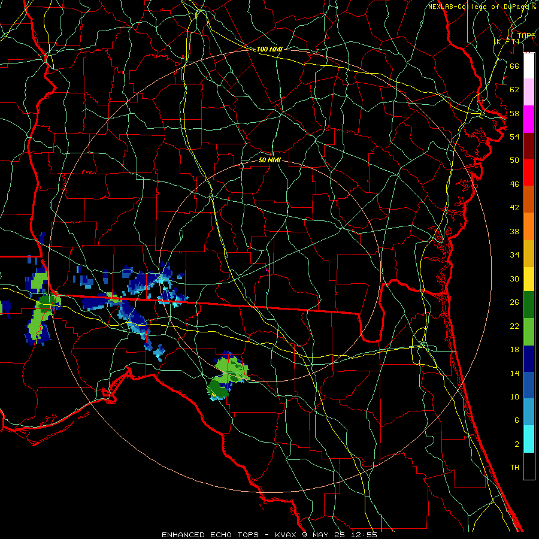539x539 pixels.
Task: Click the "42" legend value
Action: [514, 208]
